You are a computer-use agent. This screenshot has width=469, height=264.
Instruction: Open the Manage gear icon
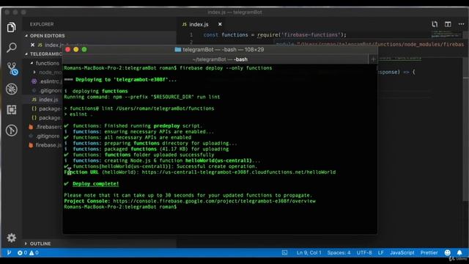point(12,238)
